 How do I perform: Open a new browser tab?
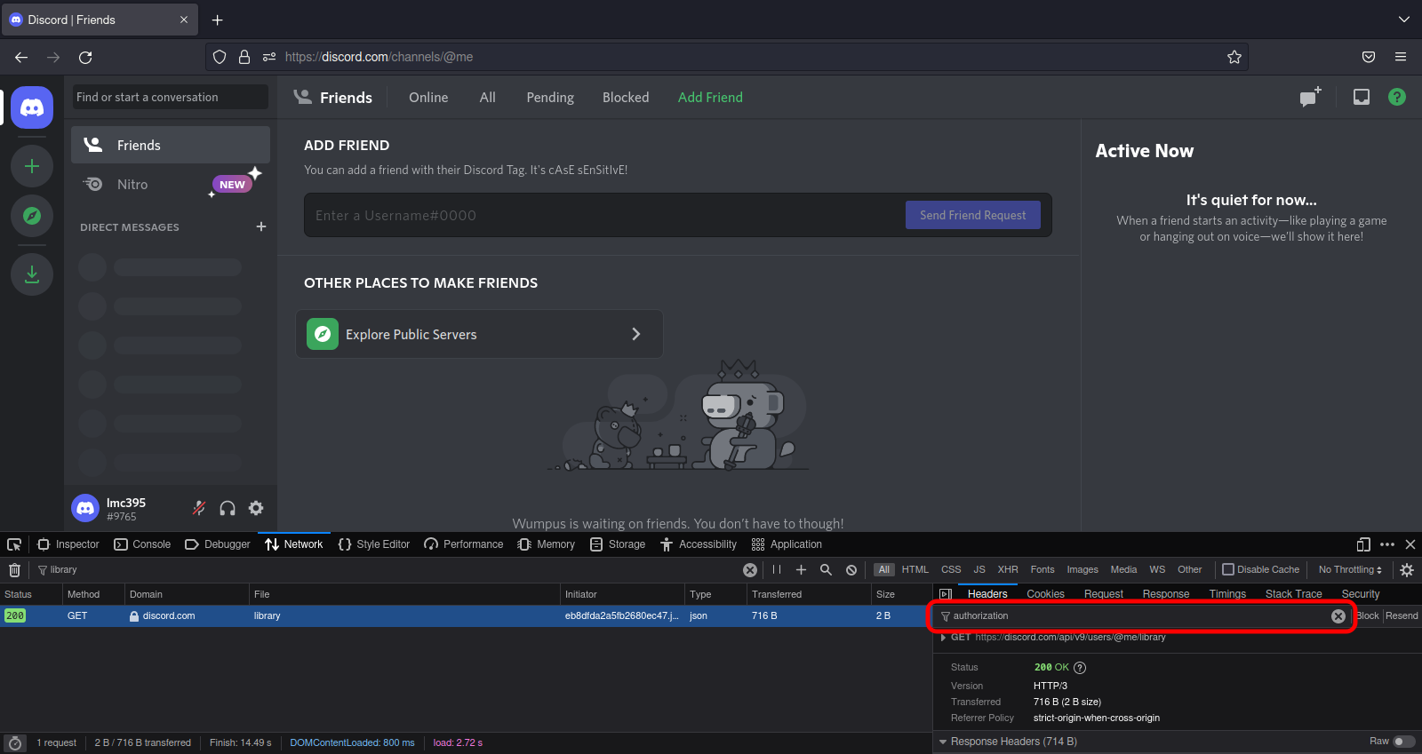coord(217,20)
